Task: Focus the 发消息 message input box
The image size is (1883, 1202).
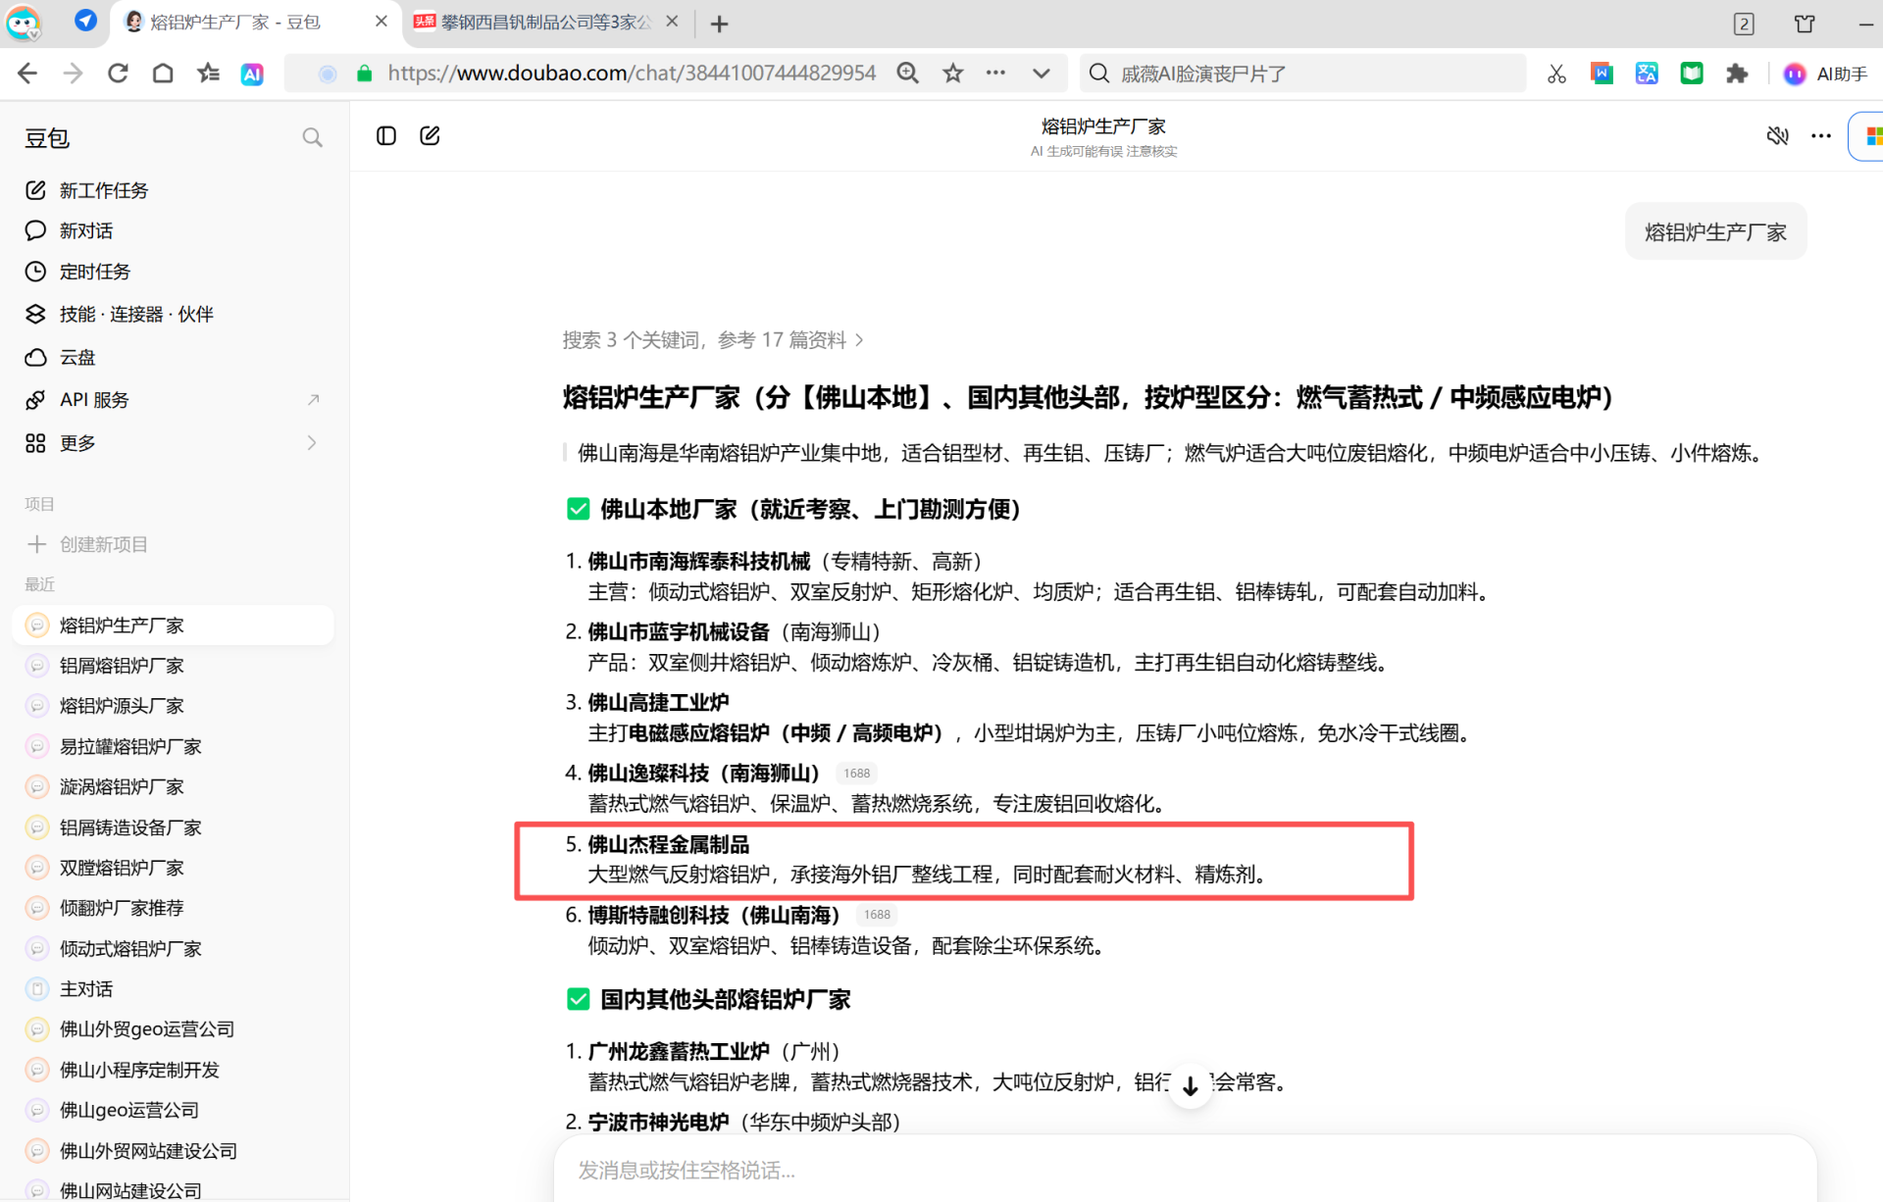Action: coord(1185,1170)
